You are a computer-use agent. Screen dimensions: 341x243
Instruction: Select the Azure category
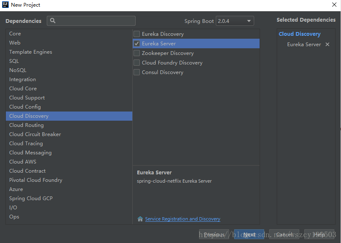click(x=69, y=189)
